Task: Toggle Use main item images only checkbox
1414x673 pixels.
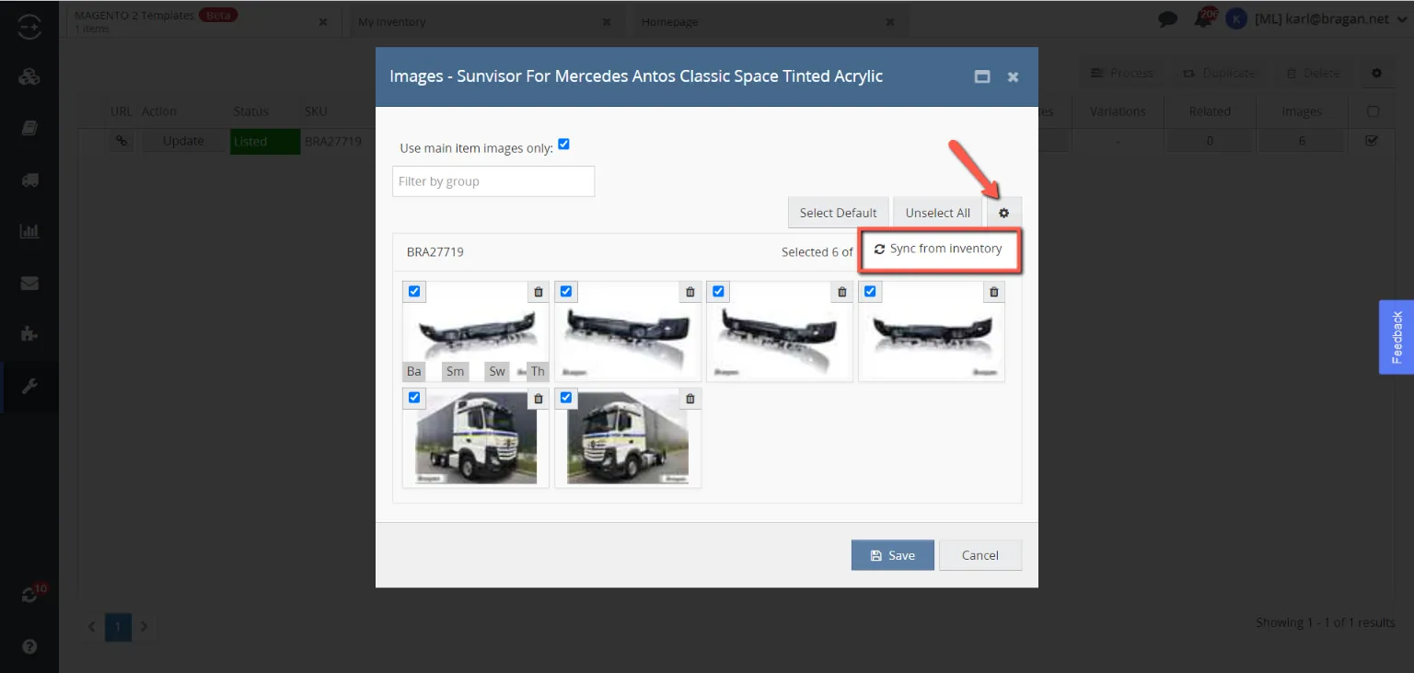Action: (564, 145)
